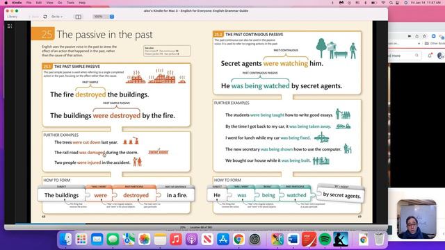Click 'The passive in the past' heading

(105, 35)
